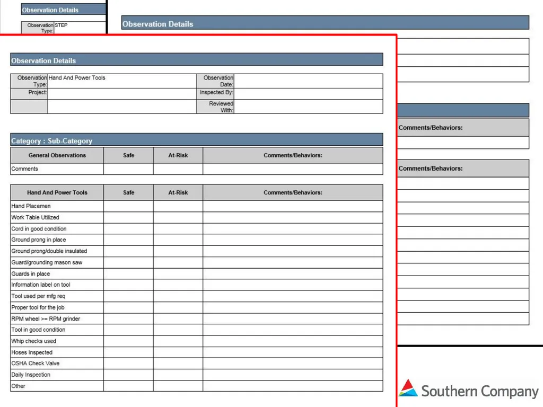Viewport: 543px width, 407px height.
Task: Click the 'Proper tool for the job' label
Action: 38,307
